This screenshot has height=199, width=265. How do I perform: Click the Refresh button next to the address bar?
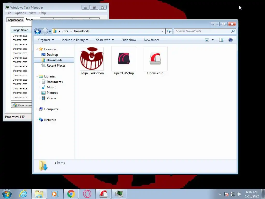coord(169,31)
